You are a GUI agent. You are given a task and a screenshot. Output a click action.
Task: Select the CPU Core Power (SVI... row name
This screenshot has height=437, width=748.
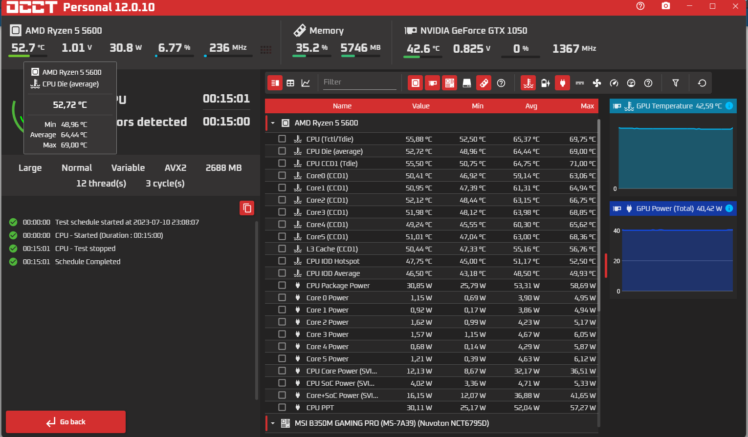pos(342,371)
